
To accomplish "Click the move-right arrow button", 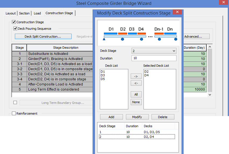I will 136,76.
